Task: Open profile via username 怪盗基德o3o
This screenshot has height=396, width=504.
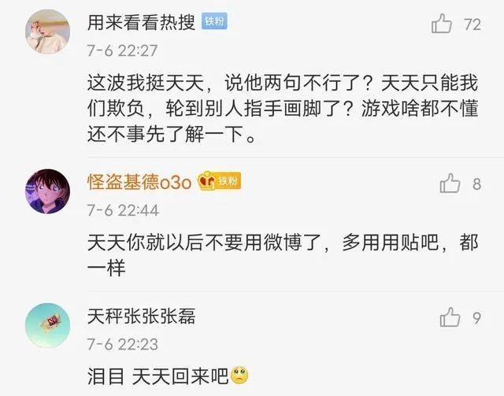Action: [x=139, y=182]
